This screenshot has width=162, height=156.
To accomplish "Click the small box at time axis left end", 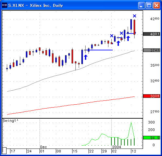I will 4,150.
